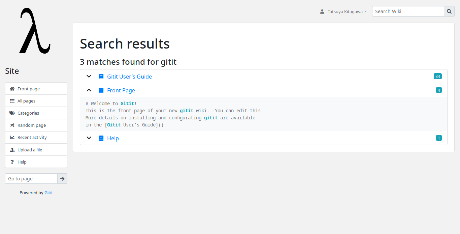Click the book icon for Help result
Viewport: 460px width, 234px height.
pos(101,138)
